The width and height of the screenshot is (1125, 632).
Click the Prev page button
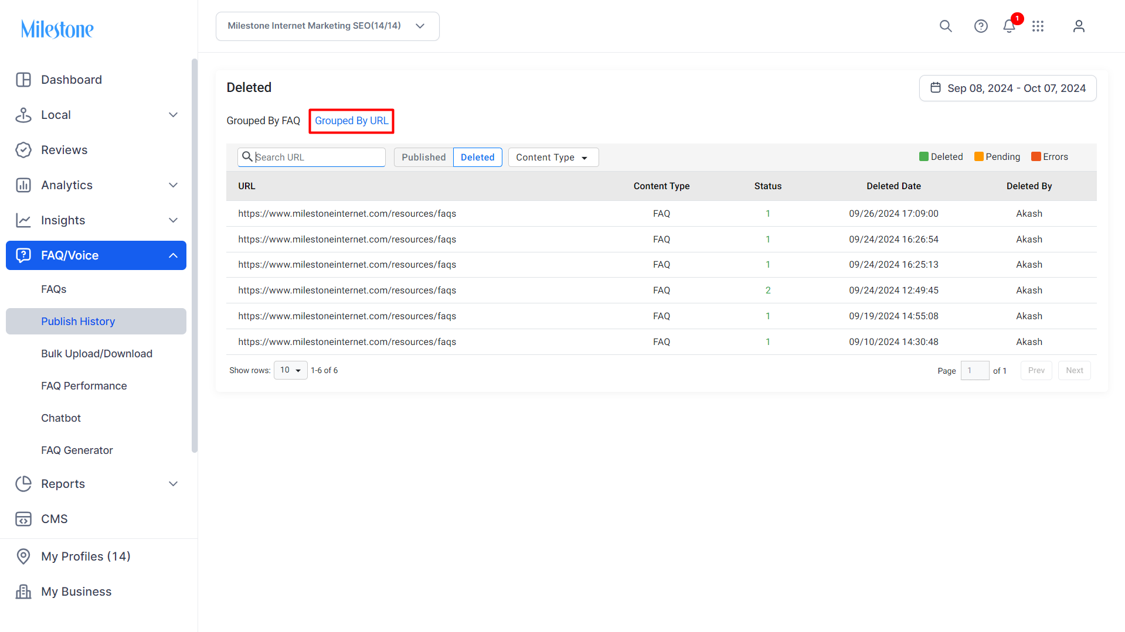point(1036,370)
